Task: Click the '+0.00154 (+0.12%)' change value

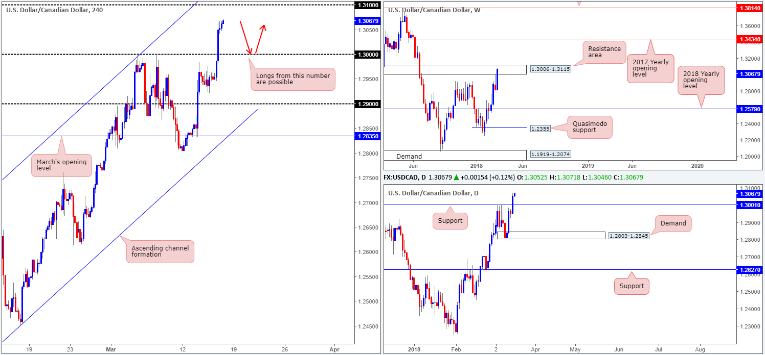Action: (487, 177)
